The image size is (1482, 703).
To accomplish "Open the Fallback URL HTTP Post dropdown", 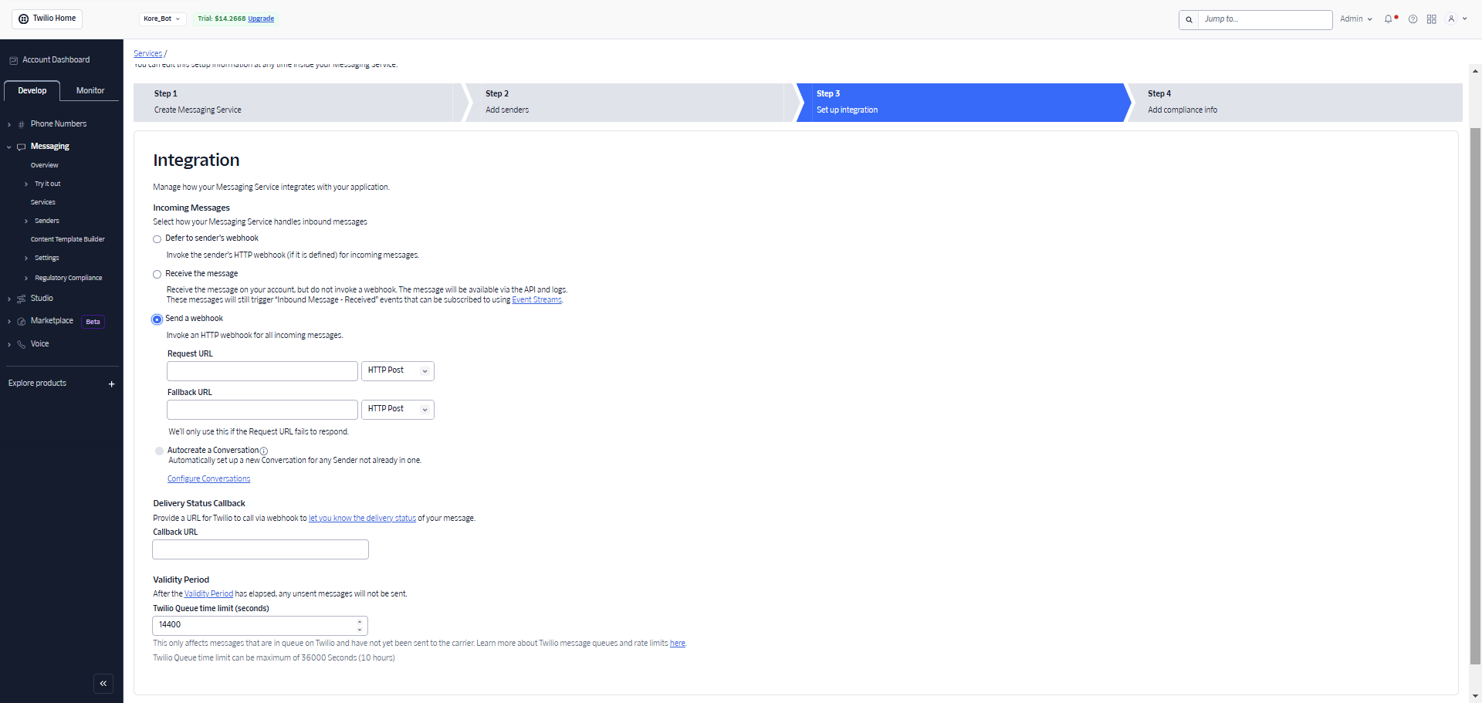I will pyautogui.click(x=398, y=410).
